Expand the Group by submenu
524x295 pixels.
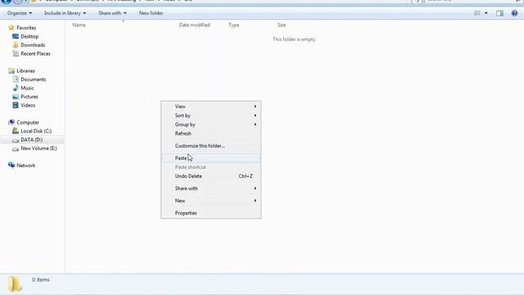(x=211, y=125)
